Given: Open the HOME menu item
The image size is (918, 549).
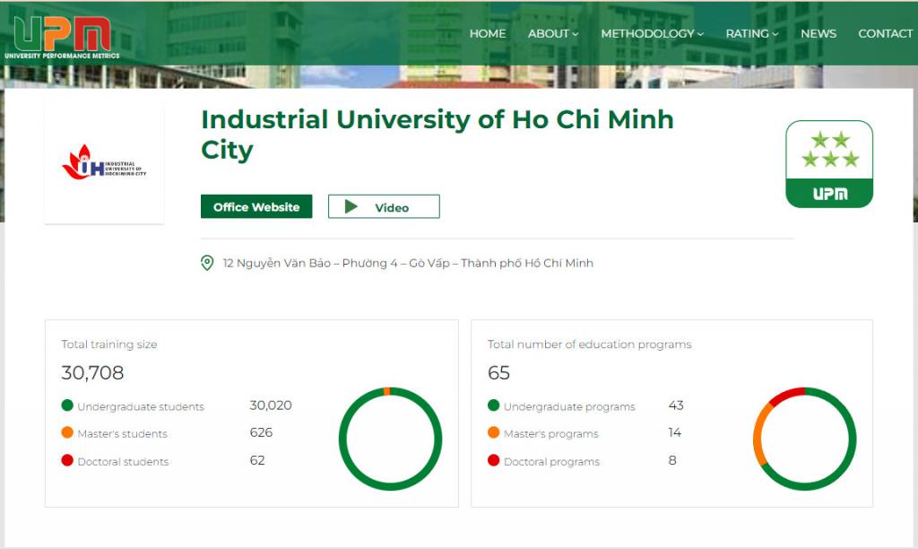Looking at the screenshot, I should point(487,33).
